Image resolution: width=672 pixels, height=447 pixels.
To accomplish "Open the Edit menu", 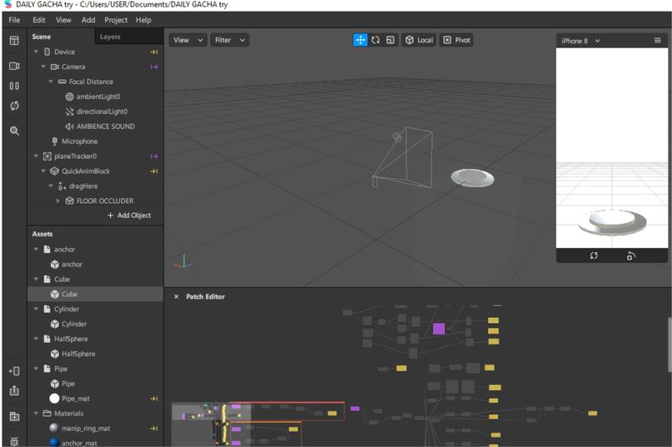I will click(38, 20).
